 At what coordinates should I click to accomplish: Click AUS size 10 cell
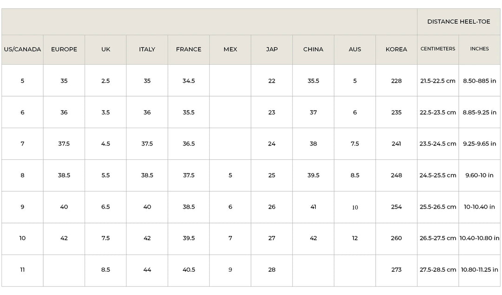tap(355, 207)
